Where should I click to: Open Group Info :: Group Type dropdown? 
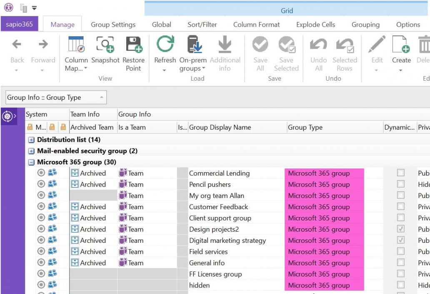point(56,97)
